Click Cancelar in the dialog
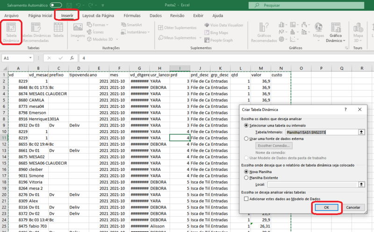The height and width of the screenshot is (232, 374). coord(353,207)
